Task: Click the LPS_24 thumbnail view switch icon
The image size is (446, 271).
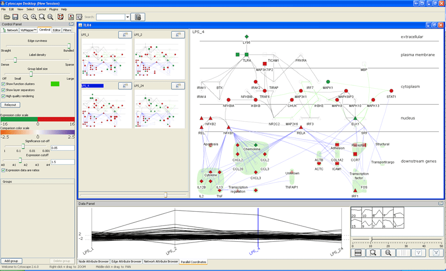Action: (178, 86)
